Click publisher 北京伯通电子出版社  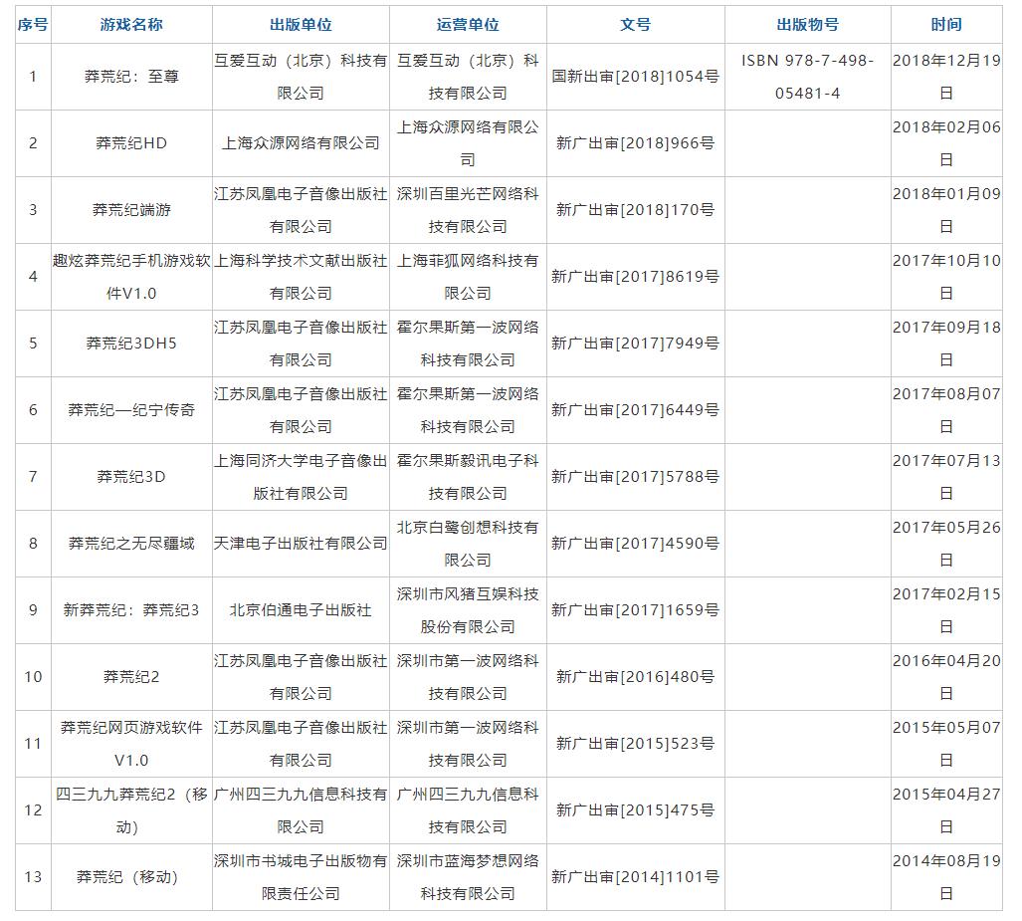[x=301, y=610]
